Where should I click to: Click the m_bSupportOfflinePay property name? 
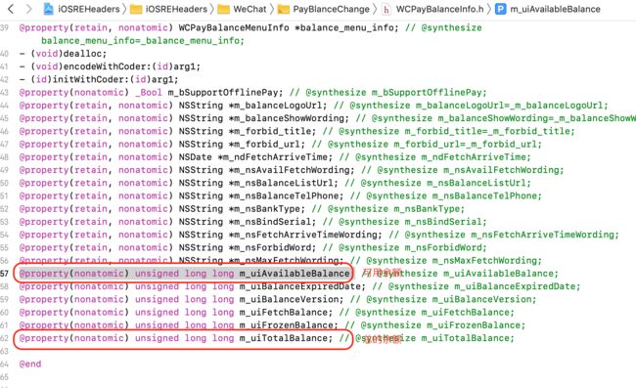[223, 92]
